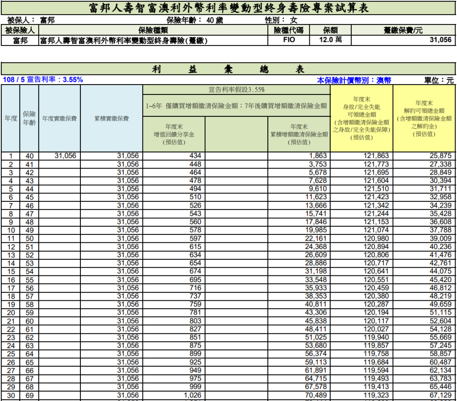Click surrender value 48,219 in year 18
This screenshot has height=401, width=457.
coord(440,296)
